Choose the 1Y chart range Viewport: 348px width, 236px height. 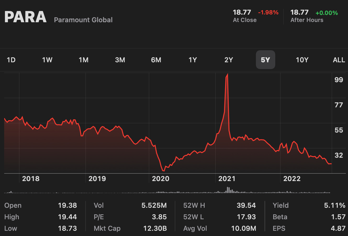(x=193, y=60)
